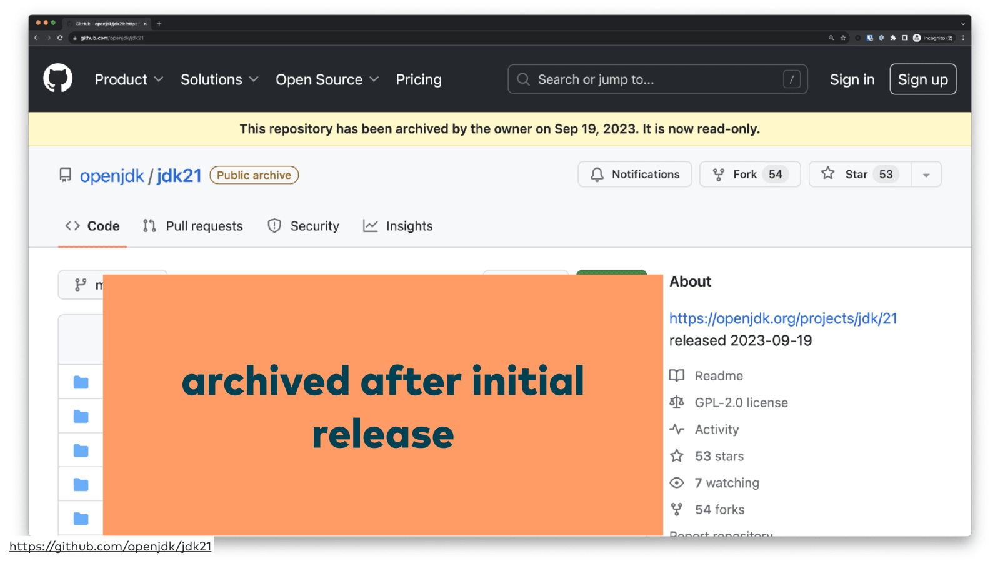The height and width of the screenshot is (563, 1000).
Task: Open the Solutions menu
Action: pyautogui.click(x=219, y=79)
